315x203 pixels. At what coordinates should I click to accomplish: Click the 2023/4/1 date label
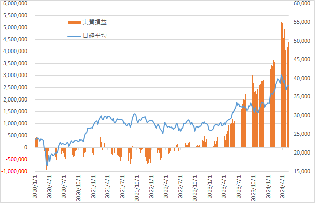224,187
